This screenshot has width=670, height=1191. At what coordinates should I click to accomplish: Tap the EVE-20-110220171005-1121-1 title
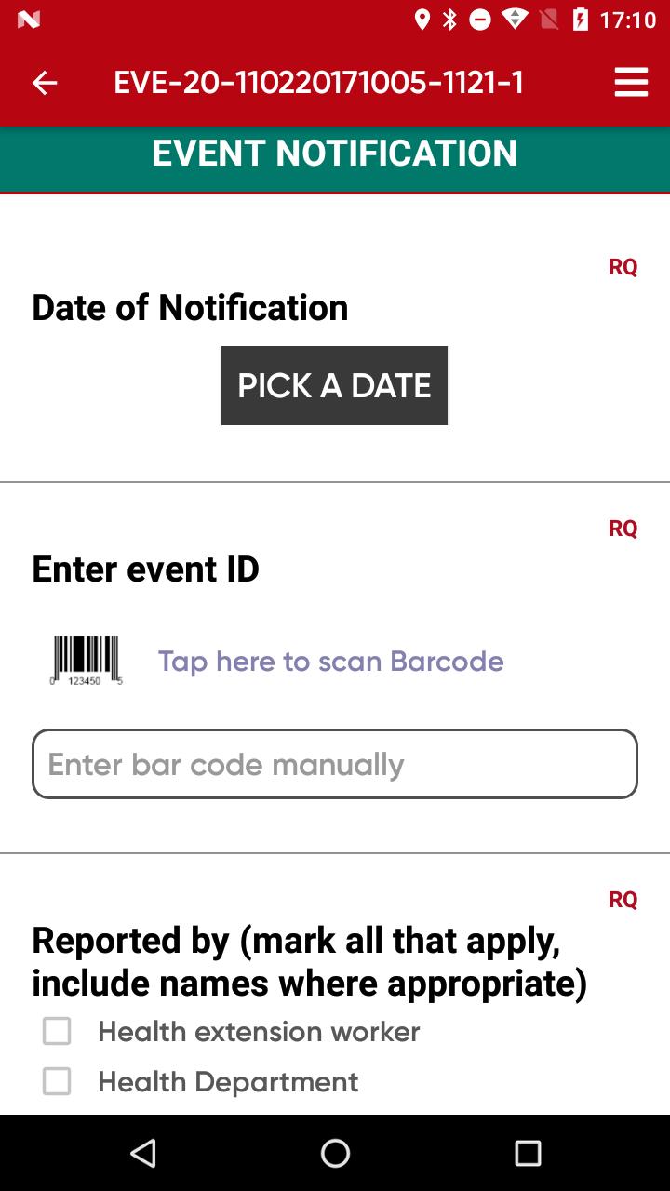pyautogui.click(x=318, y=83)
